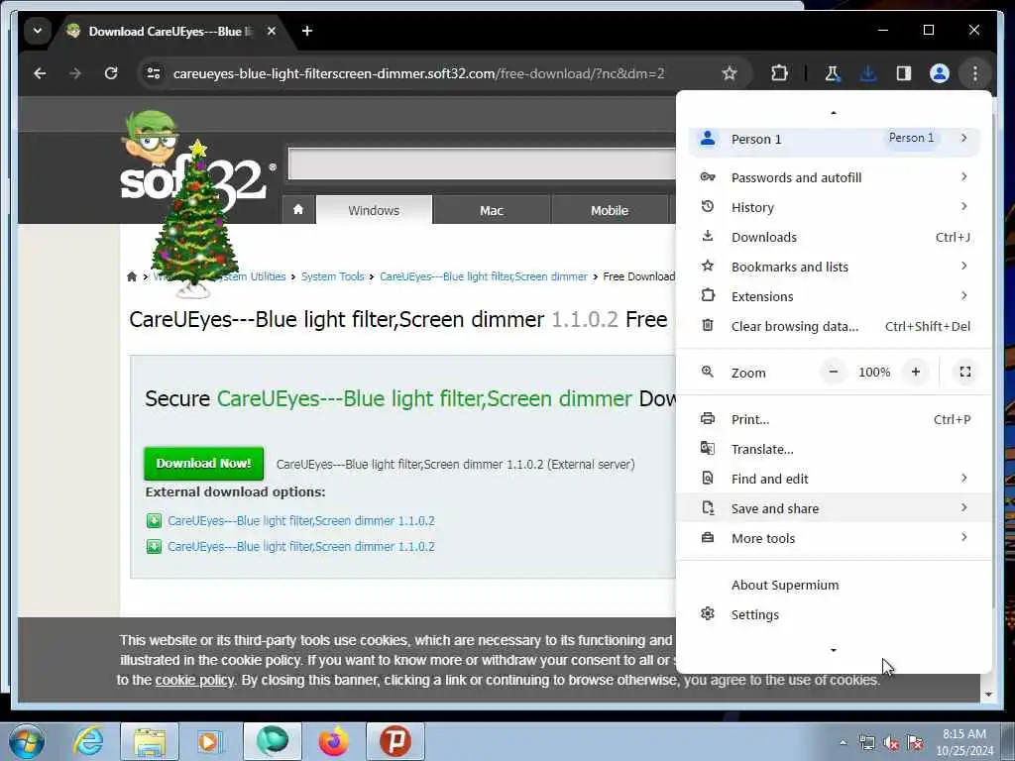Choose Print from the menu

[834, 419]
